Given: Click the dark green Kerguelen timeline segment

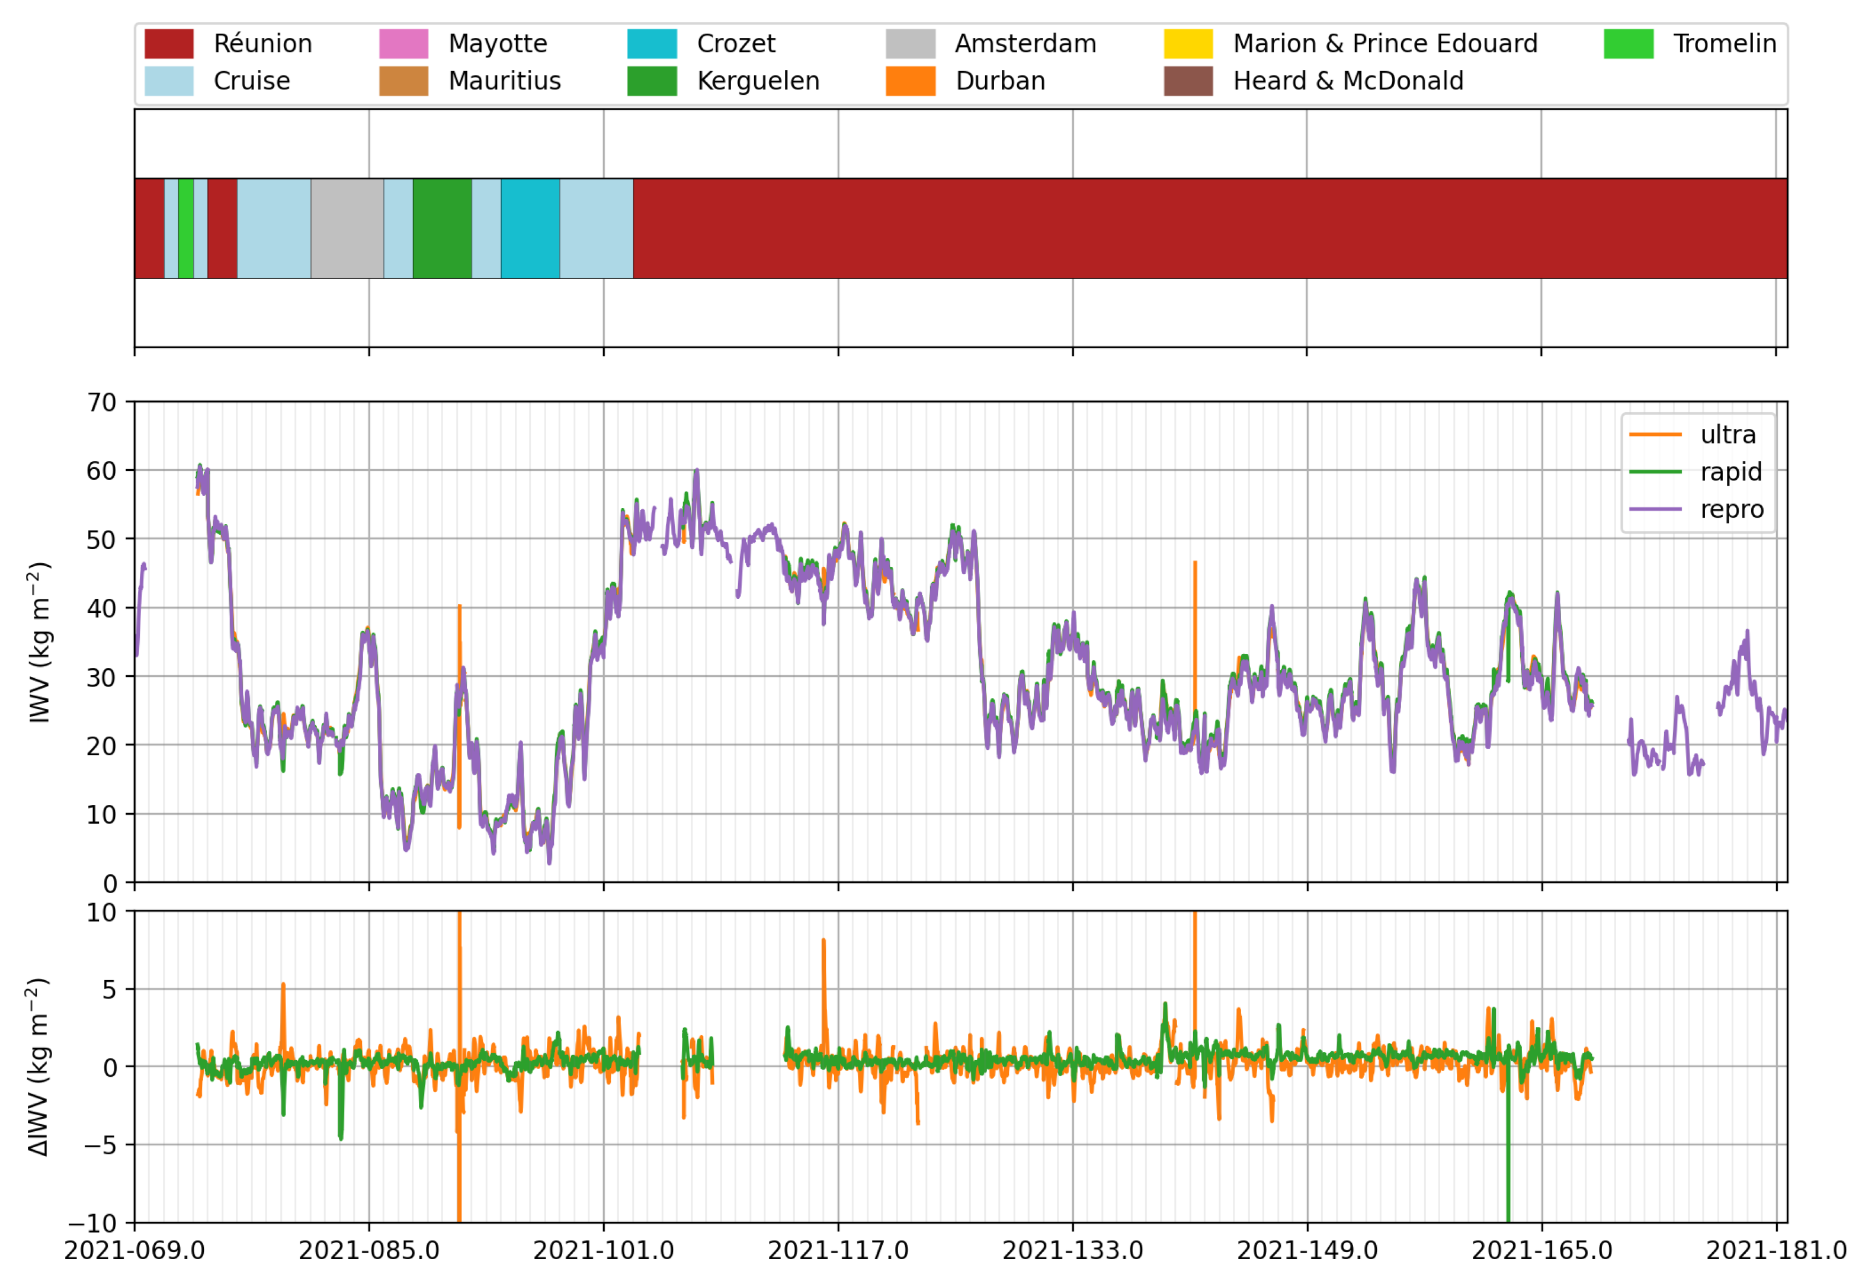Looking at the screenshot, I should 442,228.
